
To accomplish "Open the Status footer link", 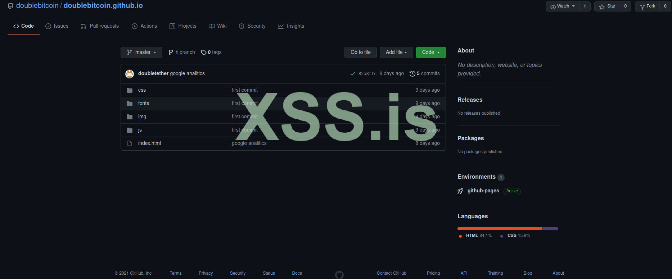I will click(269, 273).
